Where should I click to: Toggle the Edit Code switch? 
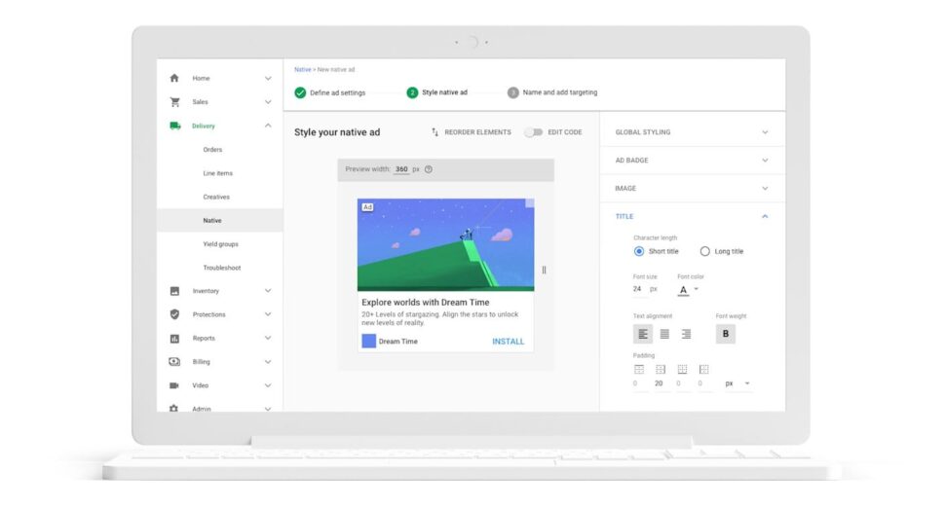coord(533,132)
